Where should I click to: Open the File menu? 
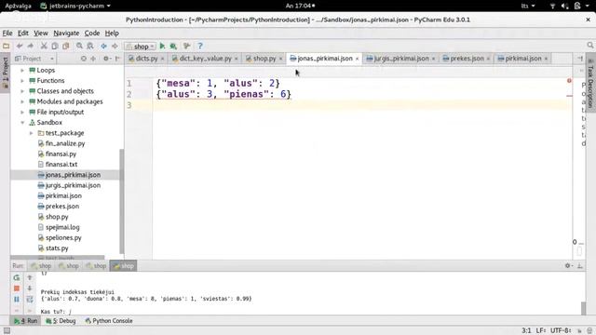pos(7,33)
